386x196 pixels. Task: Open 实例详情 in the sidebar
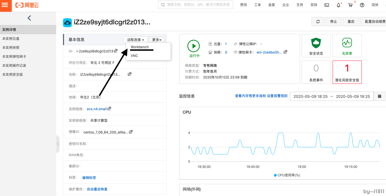(28, 29)
